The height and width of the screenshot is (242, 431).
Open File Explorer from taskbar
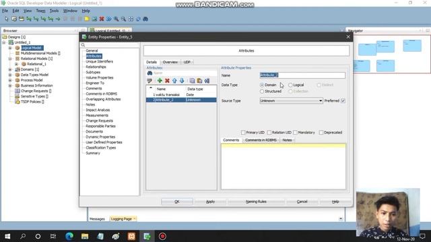(x=85, y=236)
